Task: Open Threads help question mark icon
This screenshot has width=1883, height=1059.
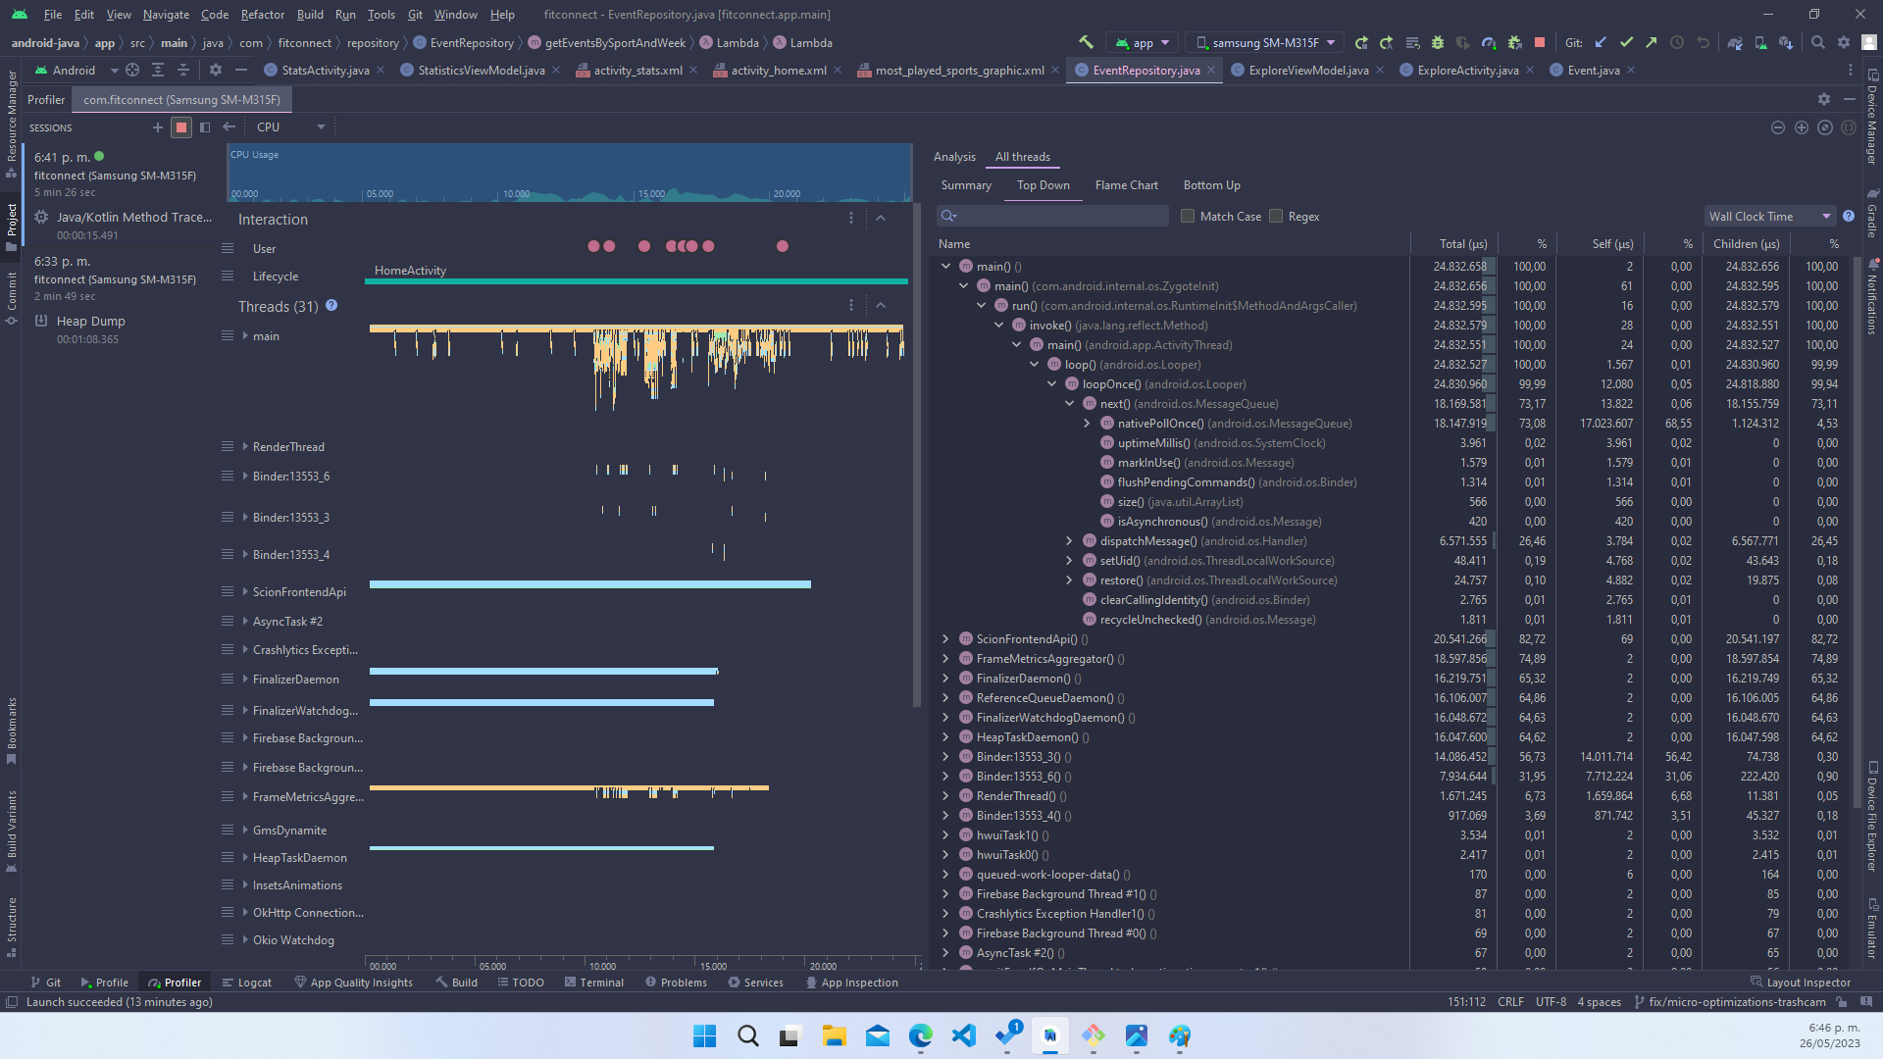Action: point(331,306)
